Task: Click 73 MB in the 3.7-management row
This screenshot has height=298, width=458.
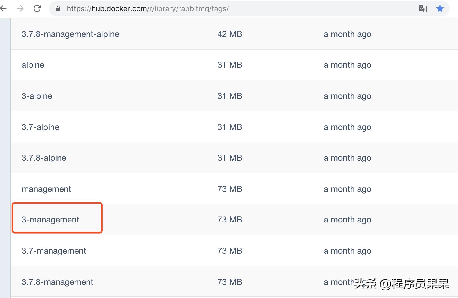Action: [230, 251]
